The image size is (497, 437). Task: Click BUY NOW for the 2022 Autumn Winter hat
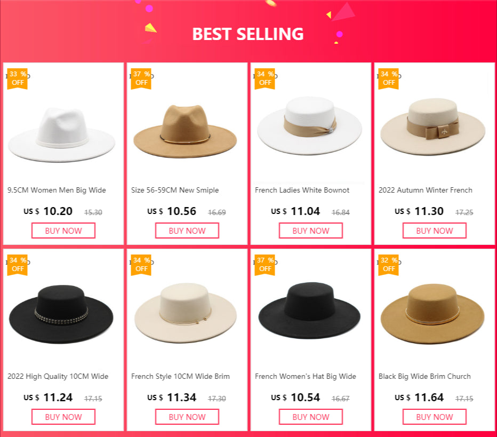[x=434, y=231]
